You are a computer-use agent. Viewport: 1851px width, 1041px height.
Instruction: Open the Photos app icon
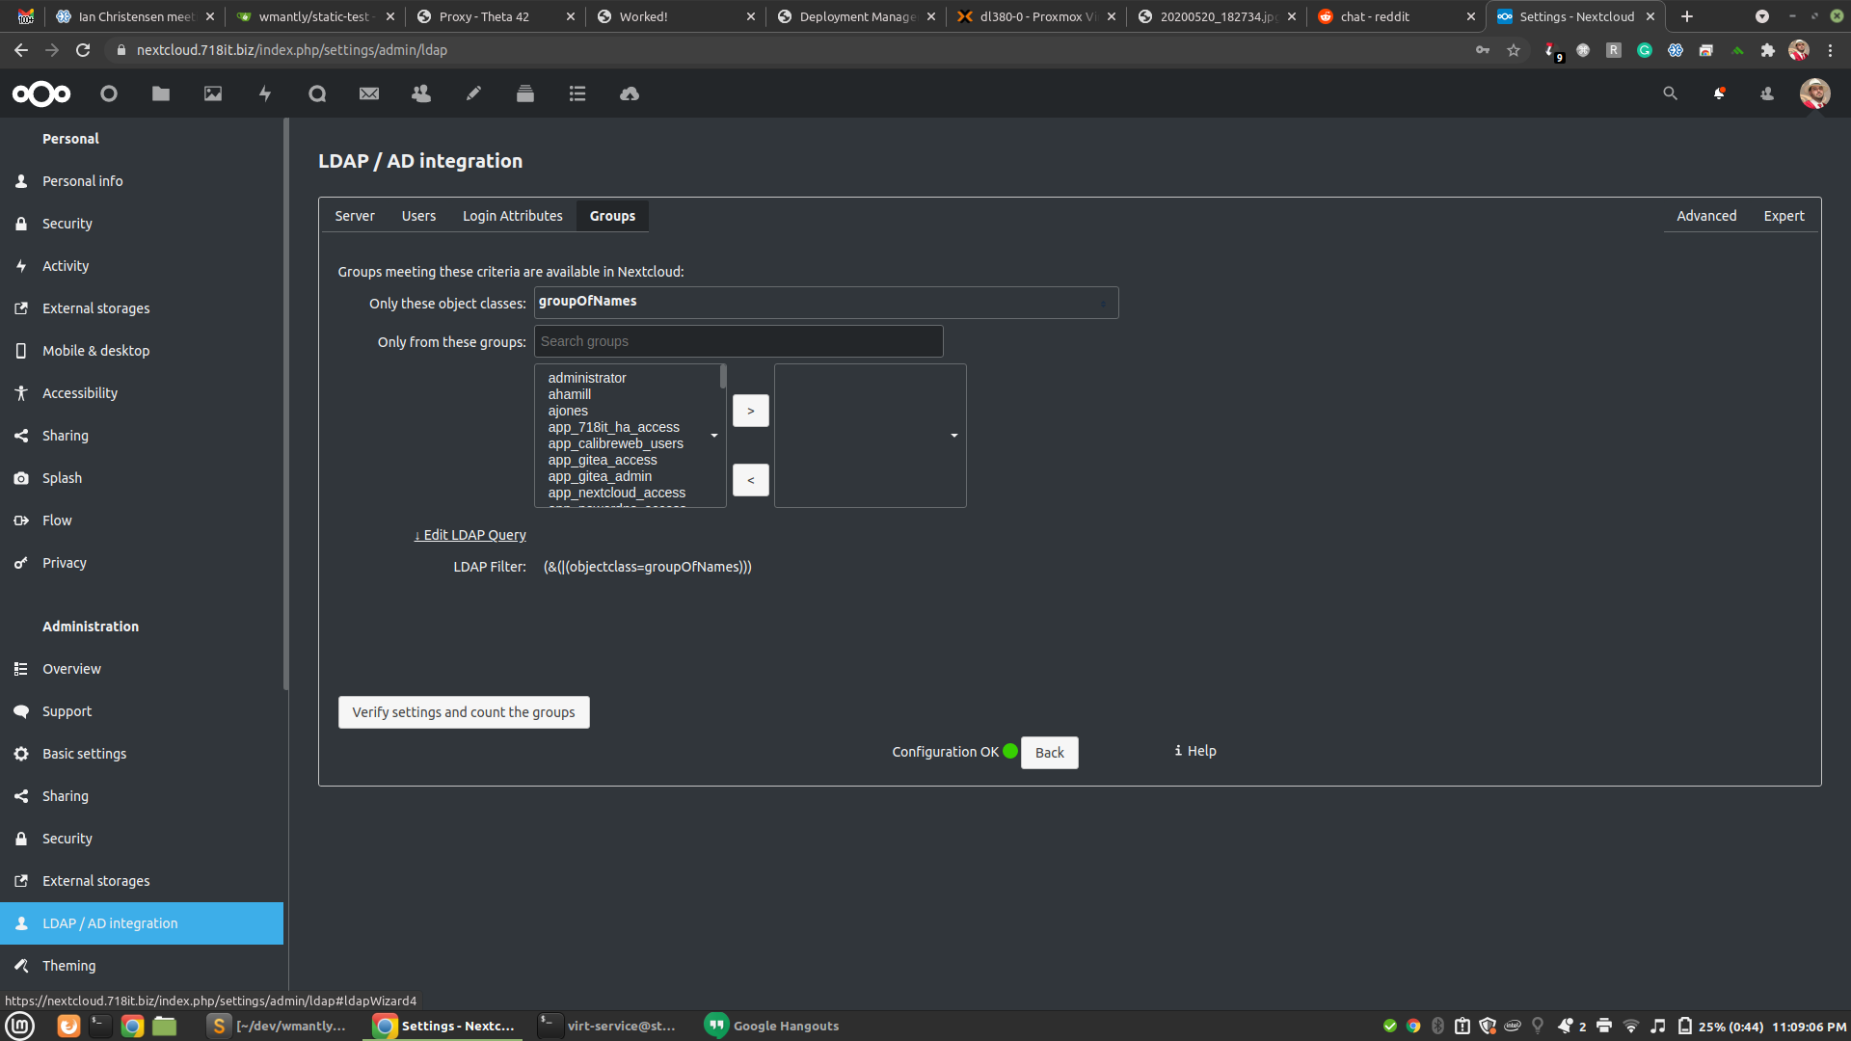coord(213,93)
